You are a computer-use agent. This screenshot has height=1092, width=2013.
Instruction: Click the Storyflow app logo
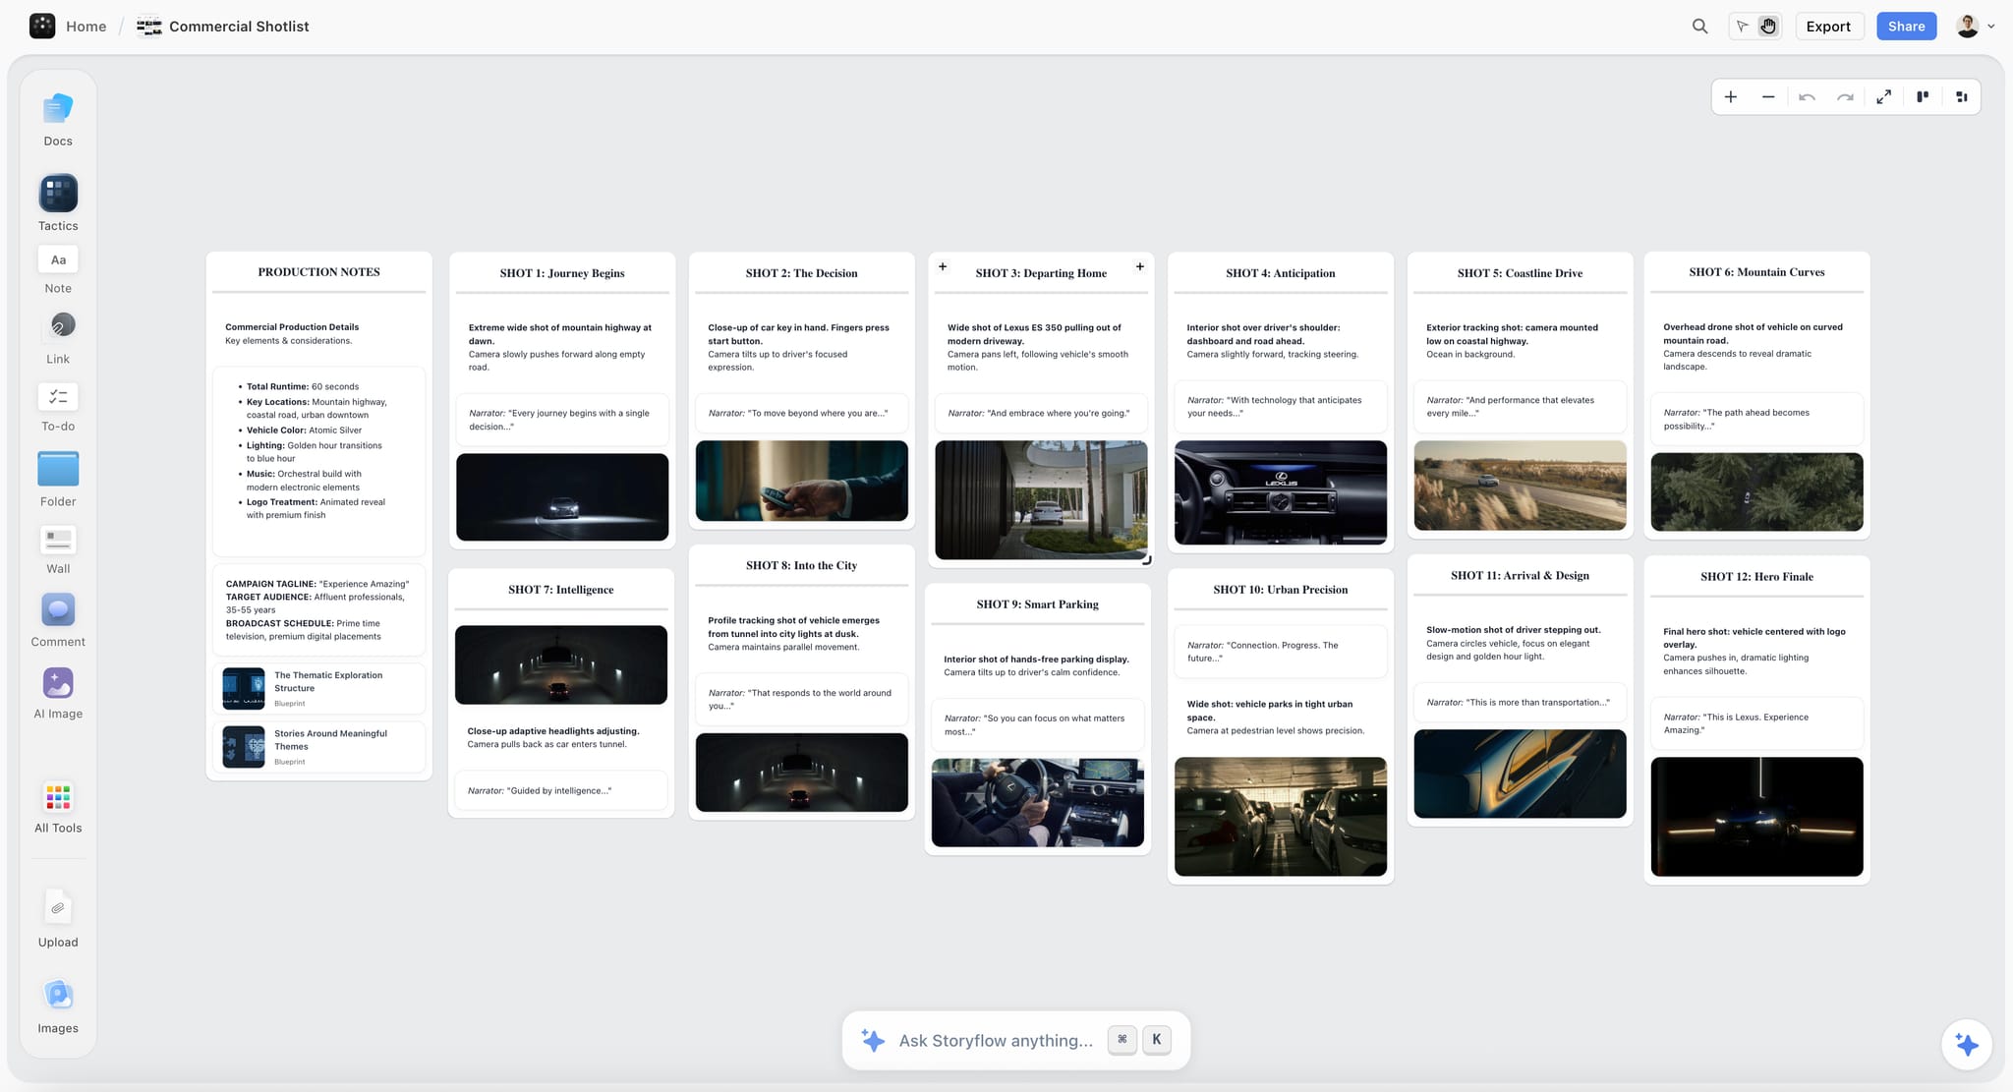tap(42, 27)
